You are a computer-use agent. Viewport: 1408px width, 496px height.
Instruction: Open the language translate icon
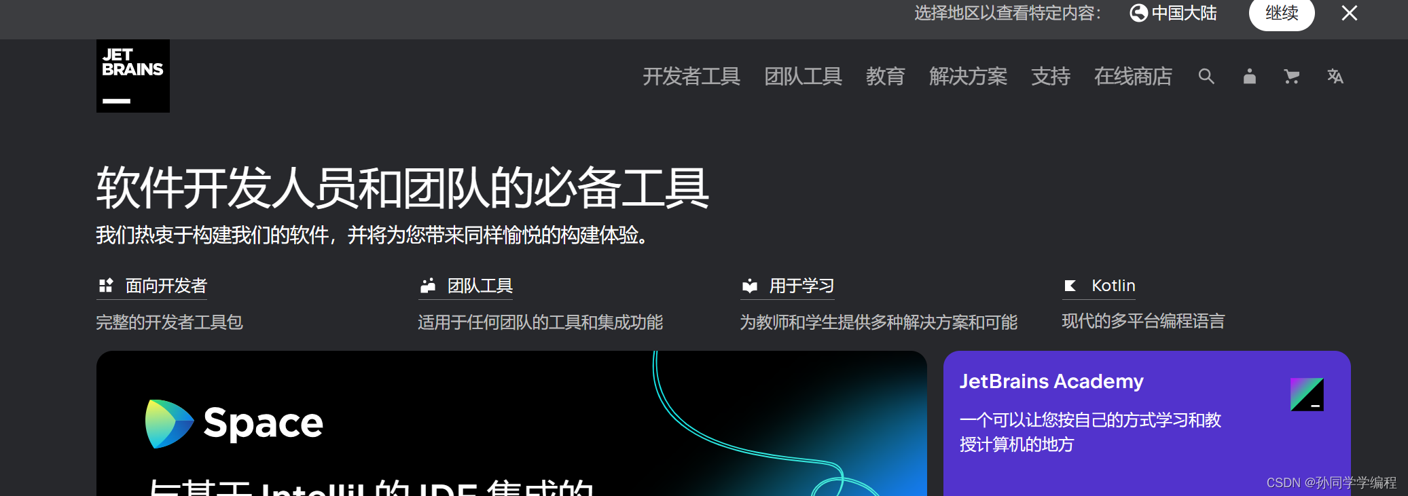coord(1335,76)
